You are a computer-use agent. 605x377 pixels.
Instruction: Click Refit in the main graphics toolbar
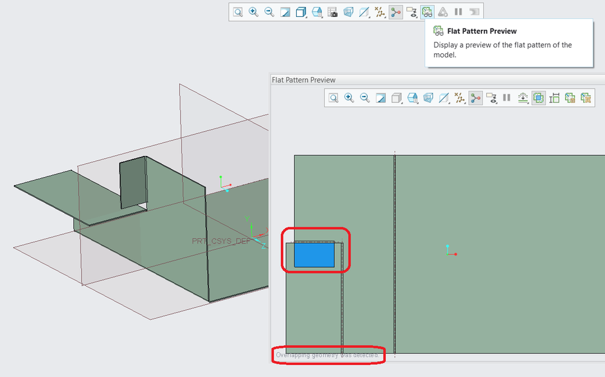pos(238,12)
